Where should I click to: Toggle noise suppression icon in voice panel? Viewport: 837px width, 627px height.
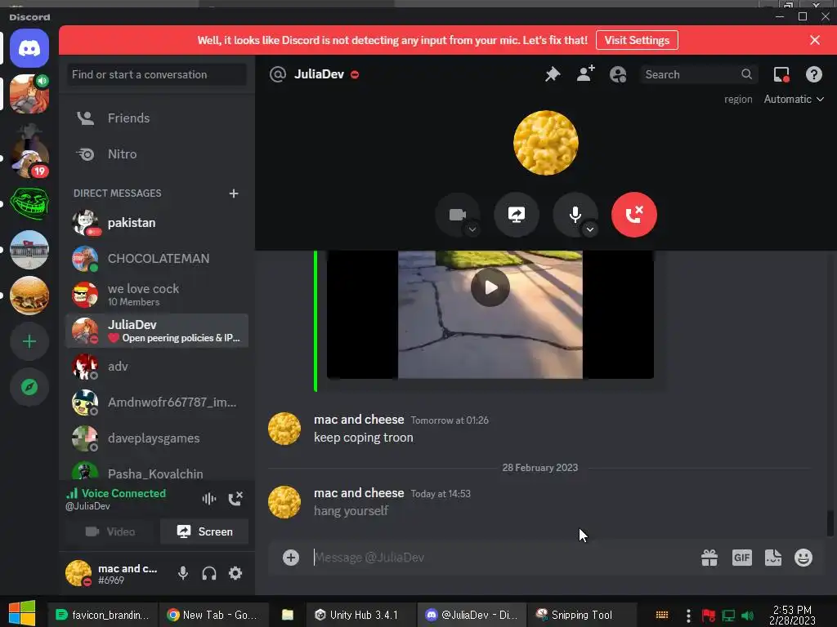point(208,499)
